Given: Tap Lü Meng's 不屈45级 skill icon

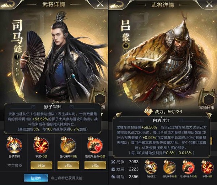Looking at the screenshot, I should pyautogui.click(x=207, y=167).
